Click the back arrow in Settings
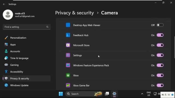The image size is (175, 98). (4, 4)
